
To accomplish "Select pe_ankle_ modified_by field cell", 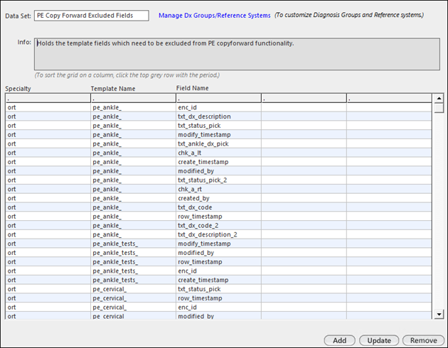I will click(218, 171).
